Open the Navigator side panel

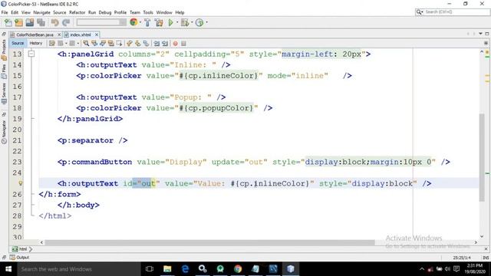tap(4, 131)
